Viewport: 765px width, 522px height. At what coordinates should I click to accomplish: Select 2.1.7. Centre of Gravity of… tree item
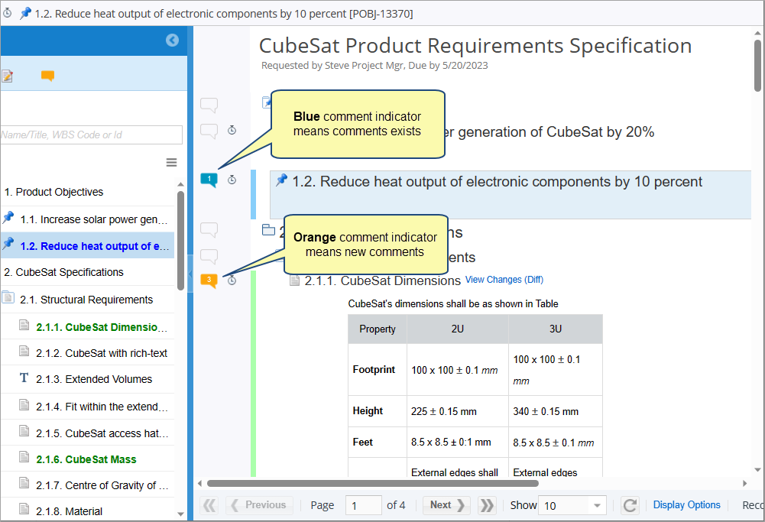[102, 485]
